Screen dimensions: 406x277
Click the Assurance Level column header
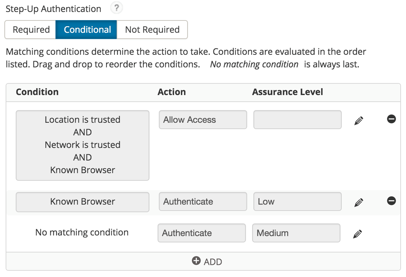click(287, 92)
